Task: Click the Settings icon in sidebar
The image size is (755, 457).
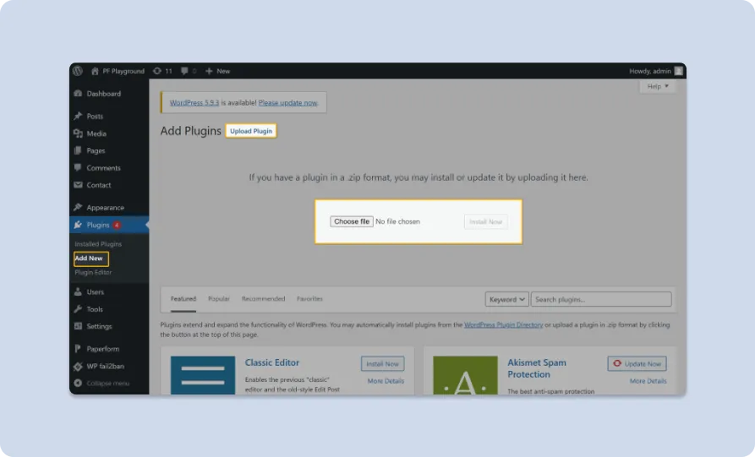Action: click(x=78, y=326)
